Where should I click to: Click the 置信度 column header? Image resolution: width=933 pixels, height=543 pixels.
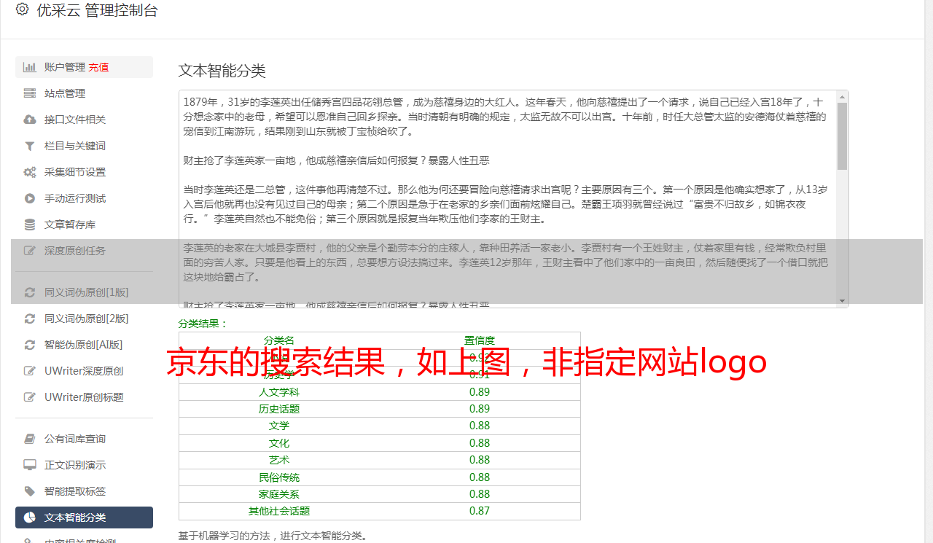tap(480, 340)
